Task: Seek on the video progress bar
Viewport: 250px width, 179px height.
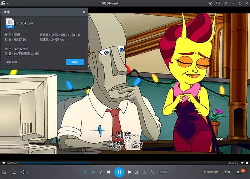Action: point(122,163)
